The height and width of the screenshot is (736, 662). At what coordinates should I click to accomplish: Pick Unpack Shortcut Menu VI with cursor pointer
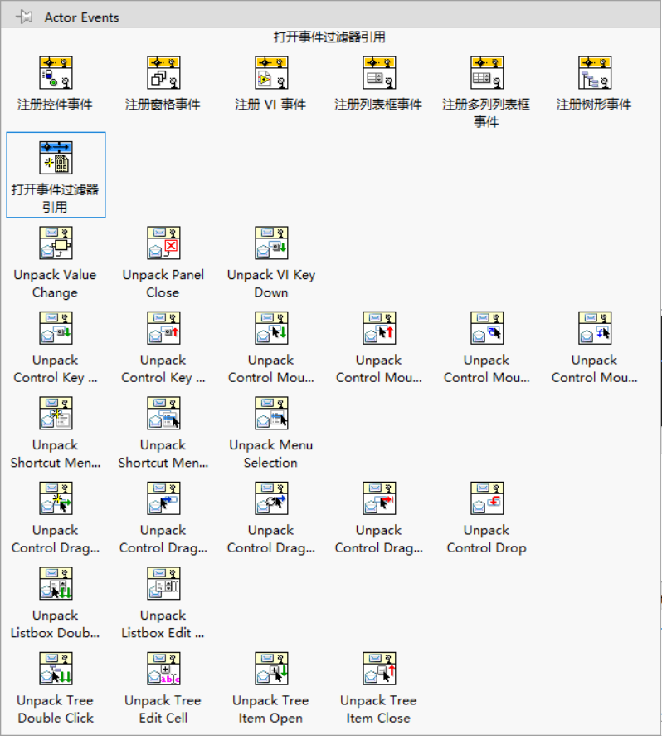(163, 413)
